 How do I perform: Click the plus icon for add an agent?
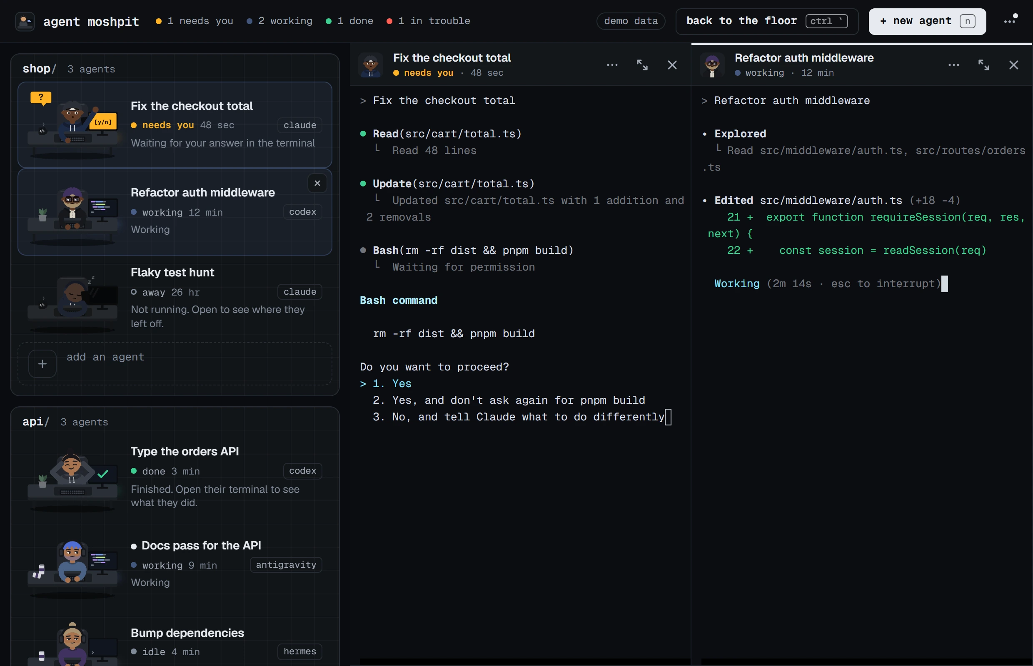click(42, 364)
